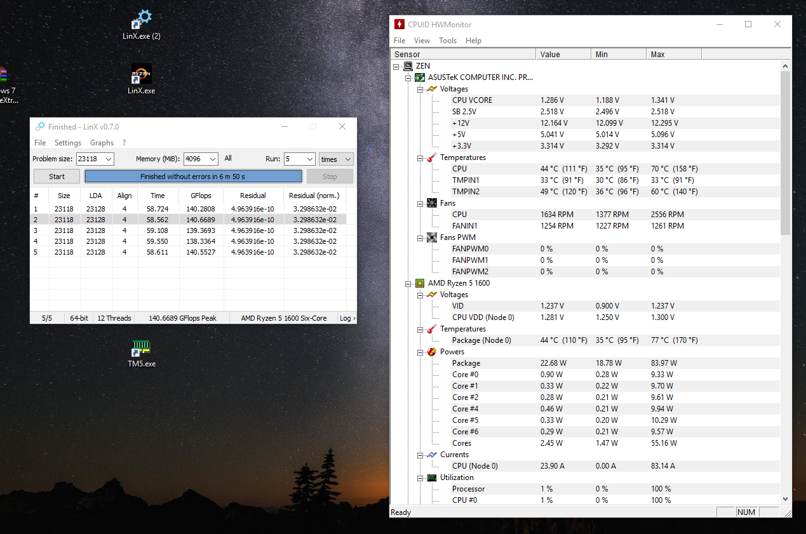The width and height of the screenshot is (806, 534).
Task: Collapse the Powers section
Action: [420, 352]
